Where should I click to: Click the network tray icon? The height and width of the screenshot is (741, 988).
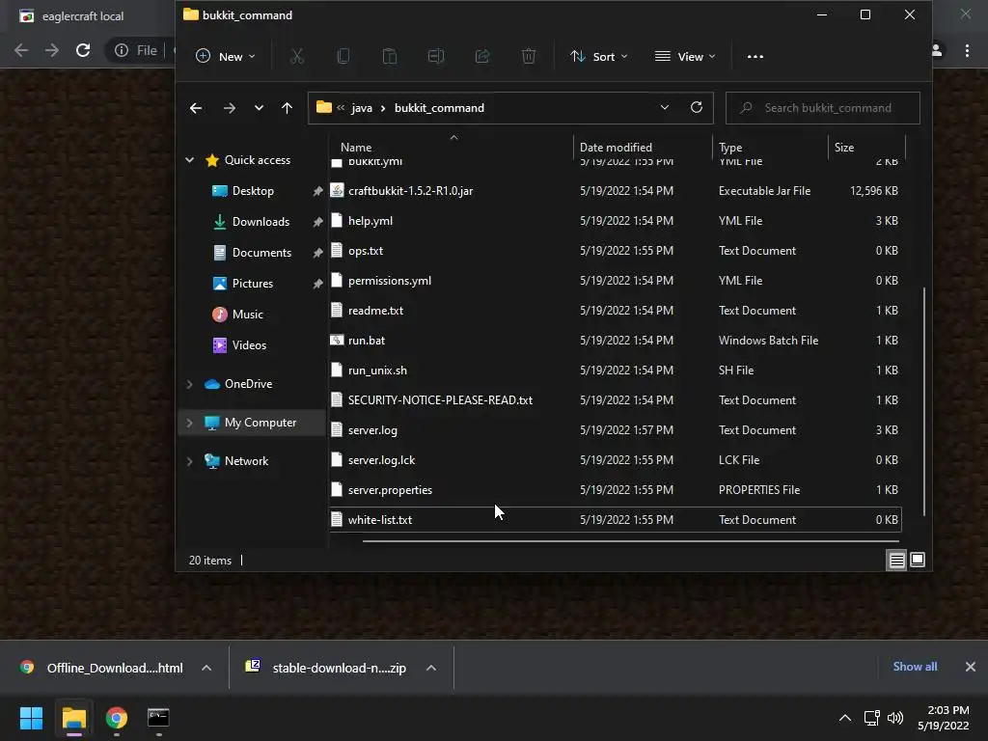(871, 718)
